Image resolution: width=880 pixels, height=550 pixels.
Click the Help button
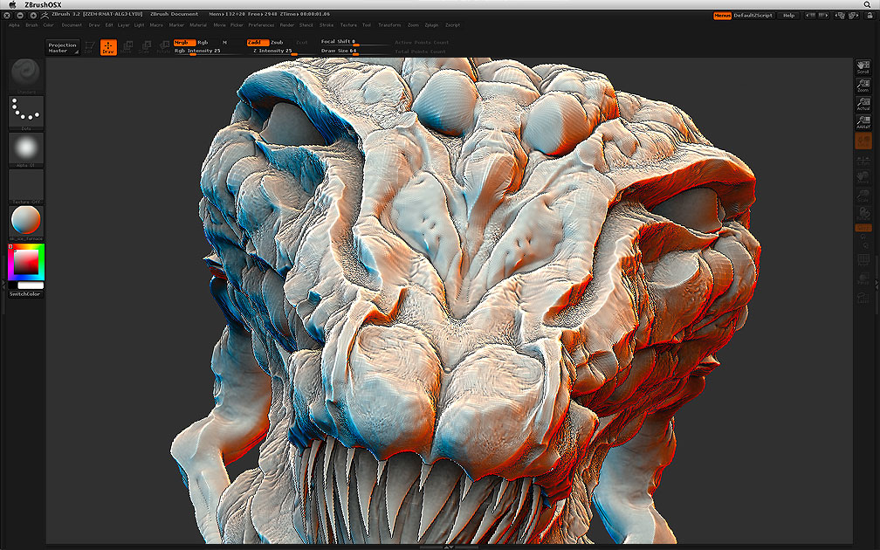coord(788,16)
